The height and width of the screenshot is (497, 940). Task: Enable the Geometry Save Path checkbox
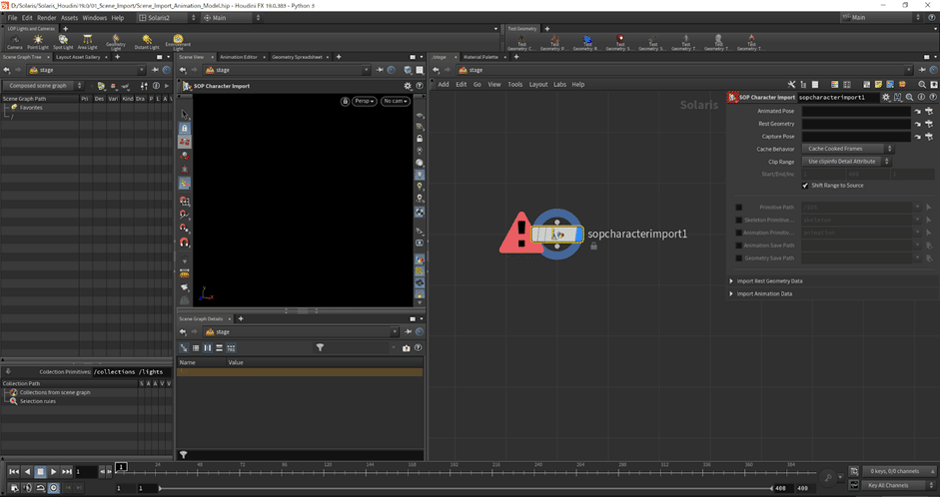[x=739, y=257]
